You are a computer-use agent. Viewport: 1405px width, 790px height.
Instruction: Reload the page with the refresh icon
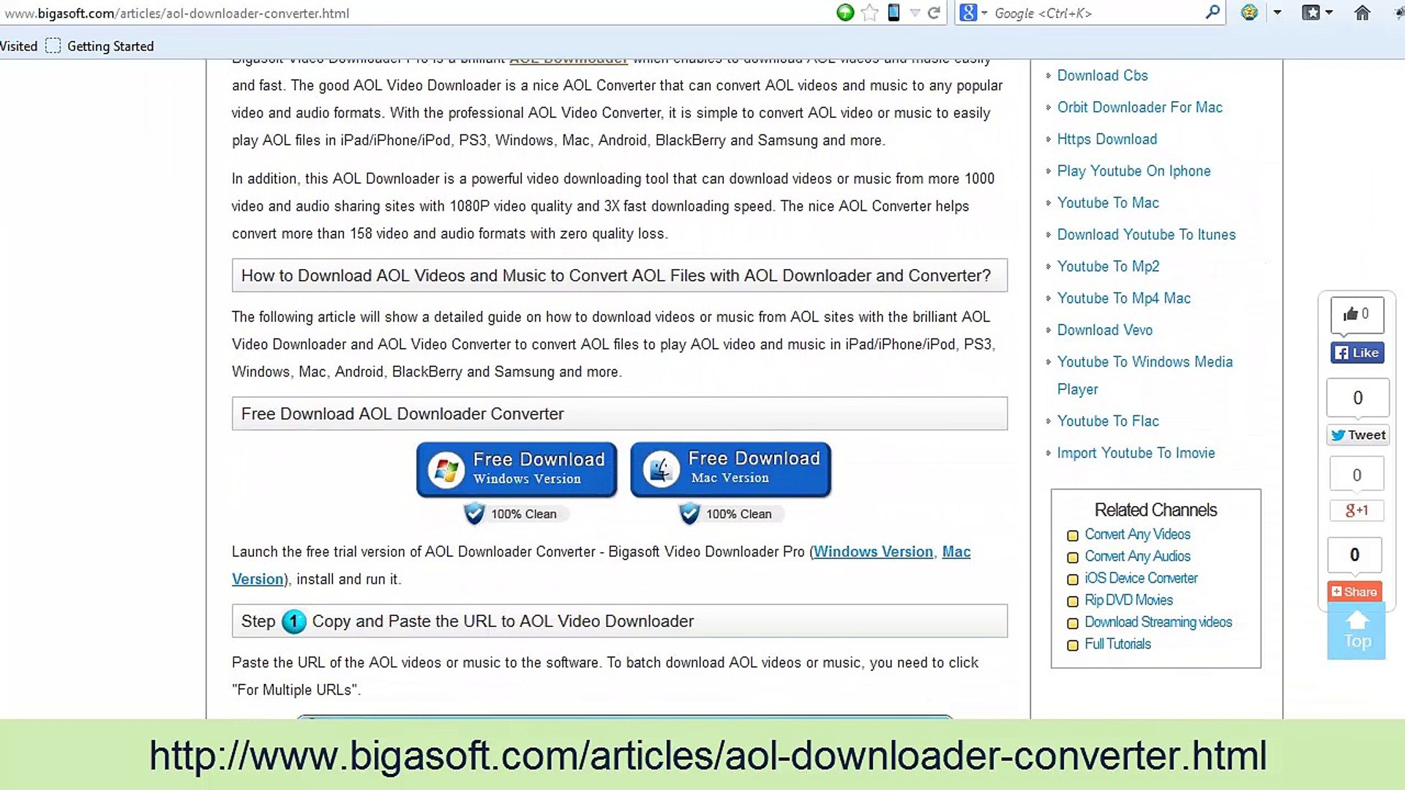coord(934,12)
